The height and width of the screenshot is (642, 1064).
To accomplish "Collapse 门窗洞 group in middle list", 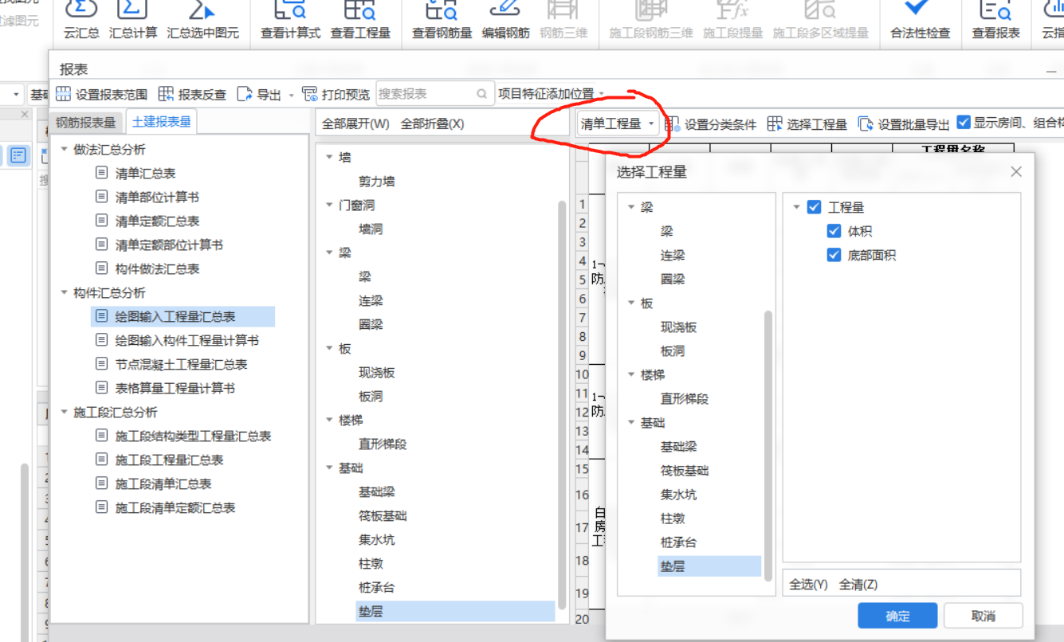I will tap(330, 205).
